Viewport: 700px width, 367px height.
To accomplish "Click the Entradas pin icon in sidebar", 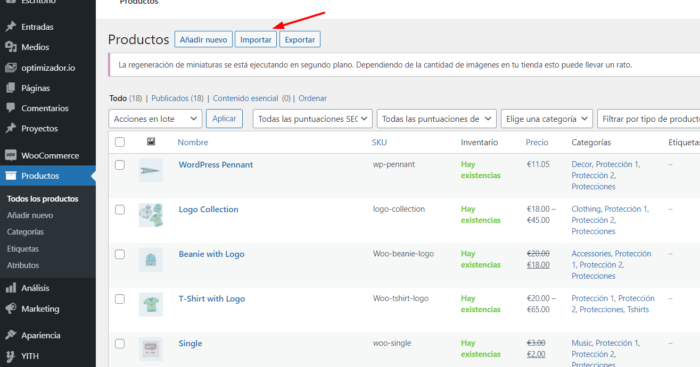I will (x=11, y=27).
